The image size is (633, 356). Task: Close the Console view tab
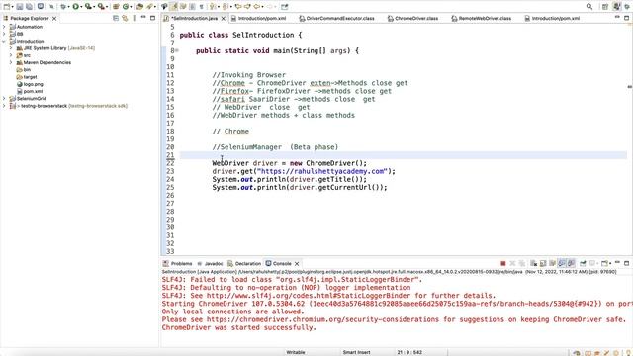tap(297, 264)
